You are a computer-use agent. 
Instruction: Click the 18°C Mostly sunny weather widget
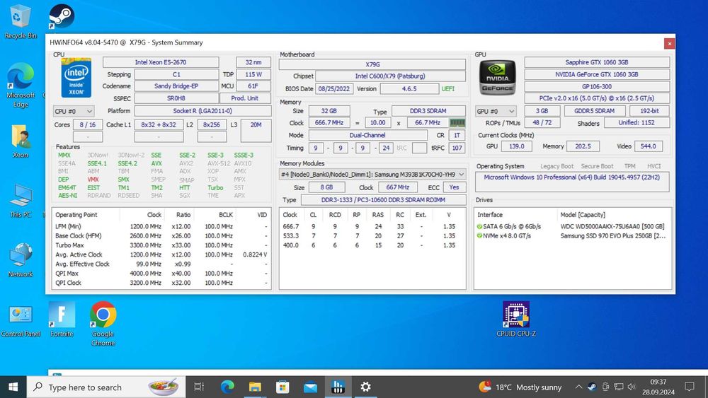520,387
